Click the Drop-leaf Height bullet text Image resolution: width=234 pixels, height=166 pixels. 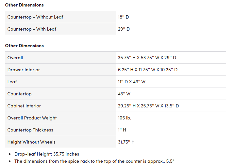[x=47, y=154]
